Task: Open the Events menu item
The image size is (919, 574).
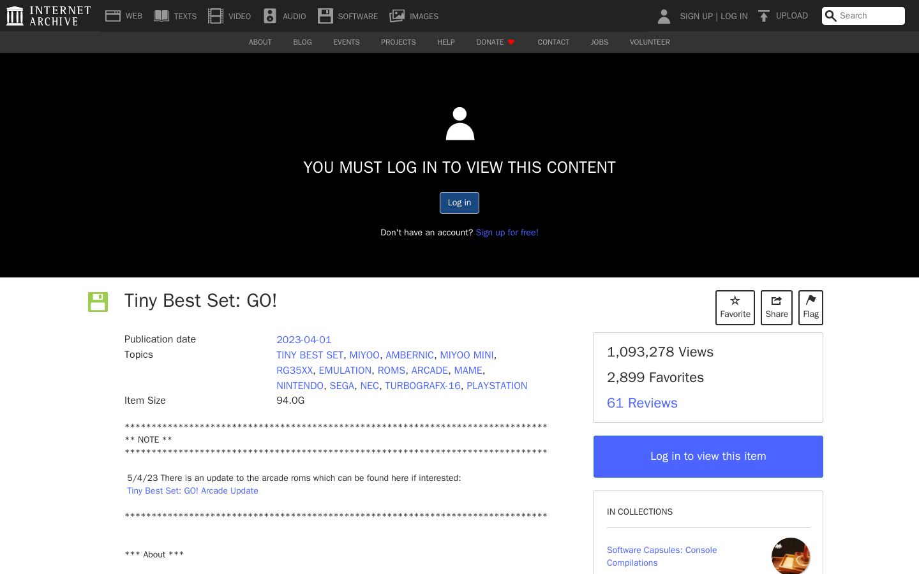Action: pos(347,42)
